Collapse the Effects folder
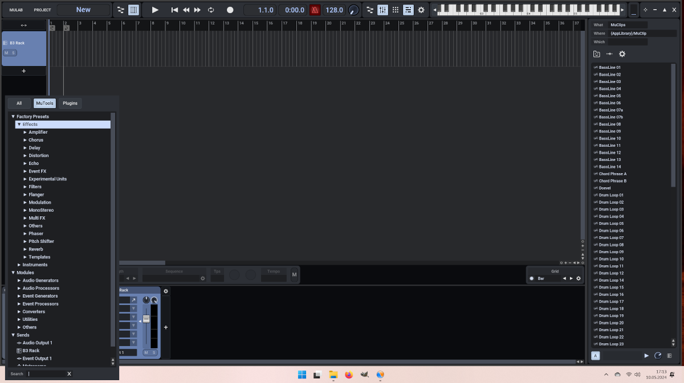 [19, 124]
